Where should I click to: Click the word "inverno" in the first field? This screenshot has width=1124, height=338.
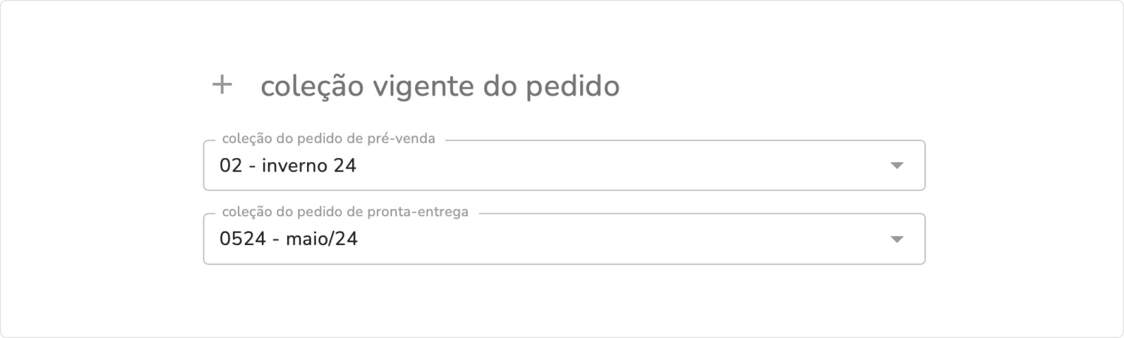coord(294,166)
